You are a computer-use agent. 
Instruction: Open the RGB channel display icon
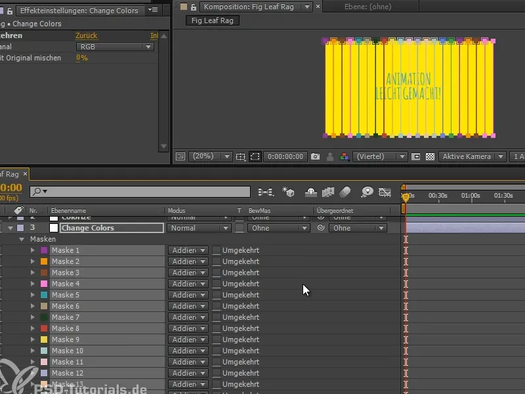click(x=344, y=156)
